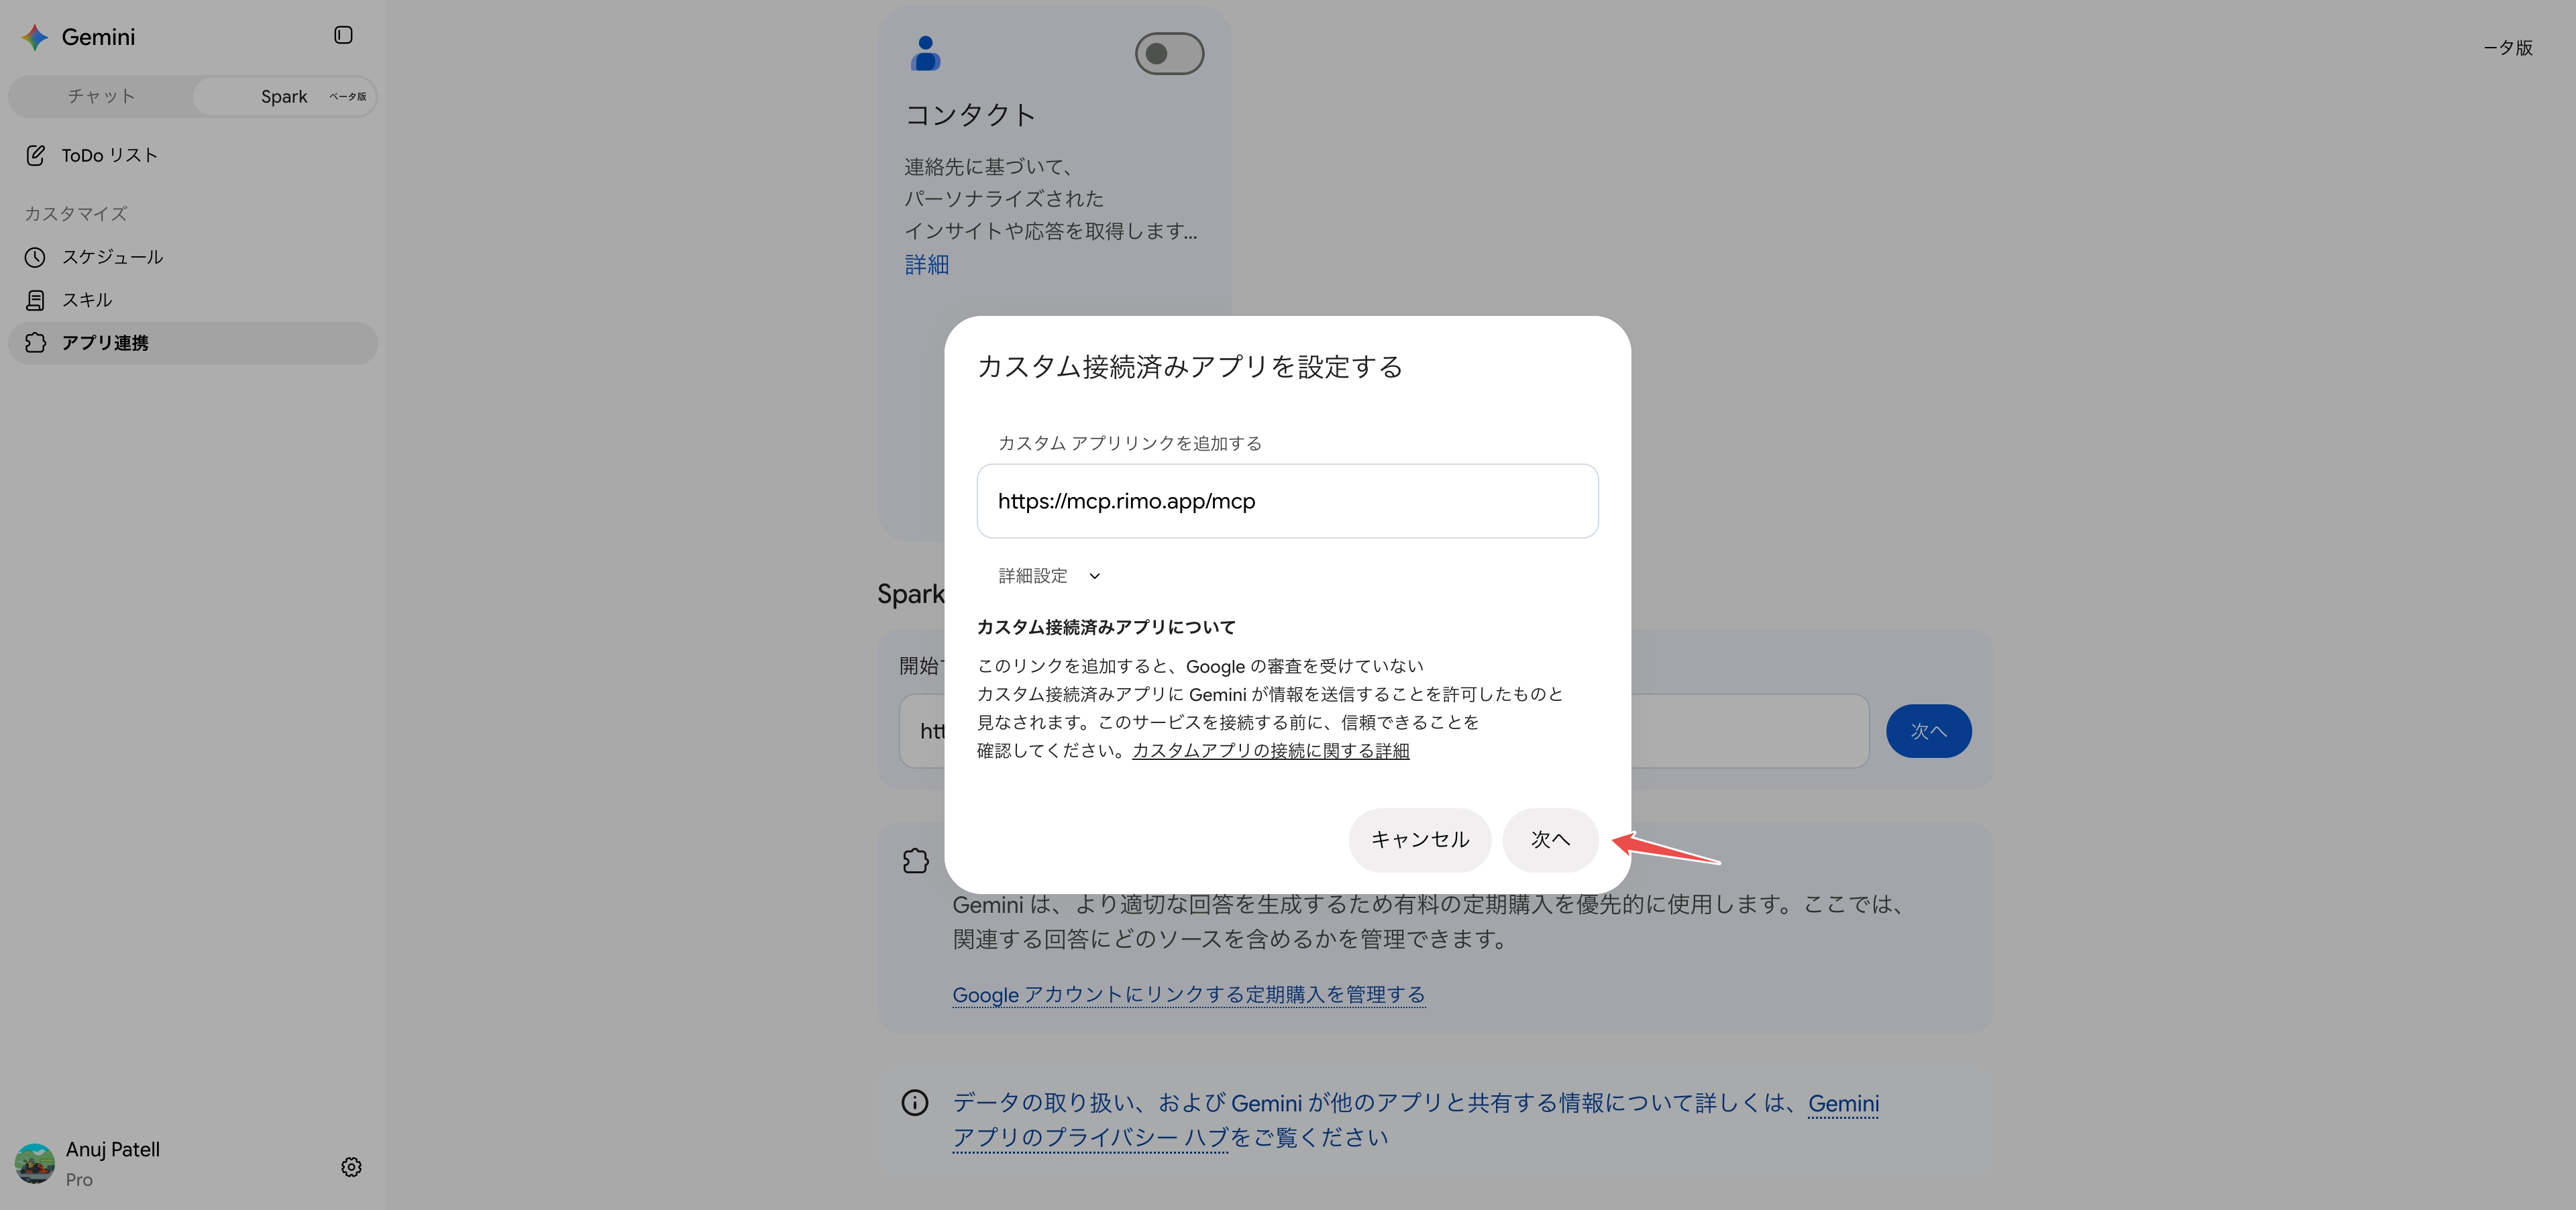Click the カスタム接続済みアプリを設定する dialog title
Viewport: 2576px width, 1210px height.
(x=1189, y=367)
